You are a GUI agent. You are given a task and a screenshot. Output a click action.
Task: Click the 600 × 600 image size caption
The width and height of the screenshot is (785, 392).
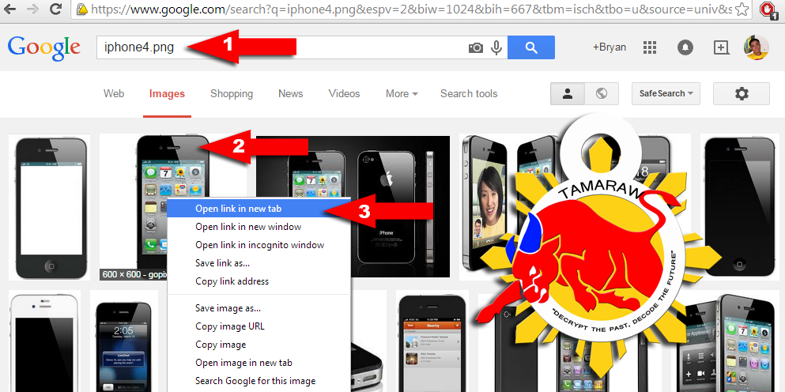click(x=134, y=274)
